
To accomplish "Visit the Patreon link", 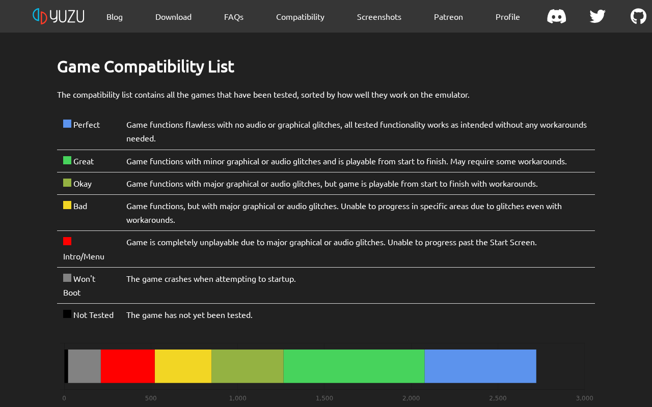I will pos(448,17).
